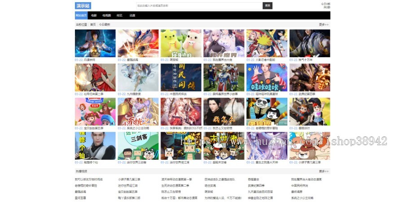Screen dimensions: 404x202
Task: Open 生死诀动态漫画第二季 in hot list
Action: tap(175, 185)
